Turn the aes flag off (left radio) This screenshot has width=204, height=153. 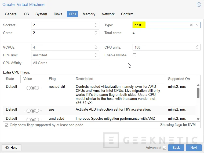tap(28, 111)
